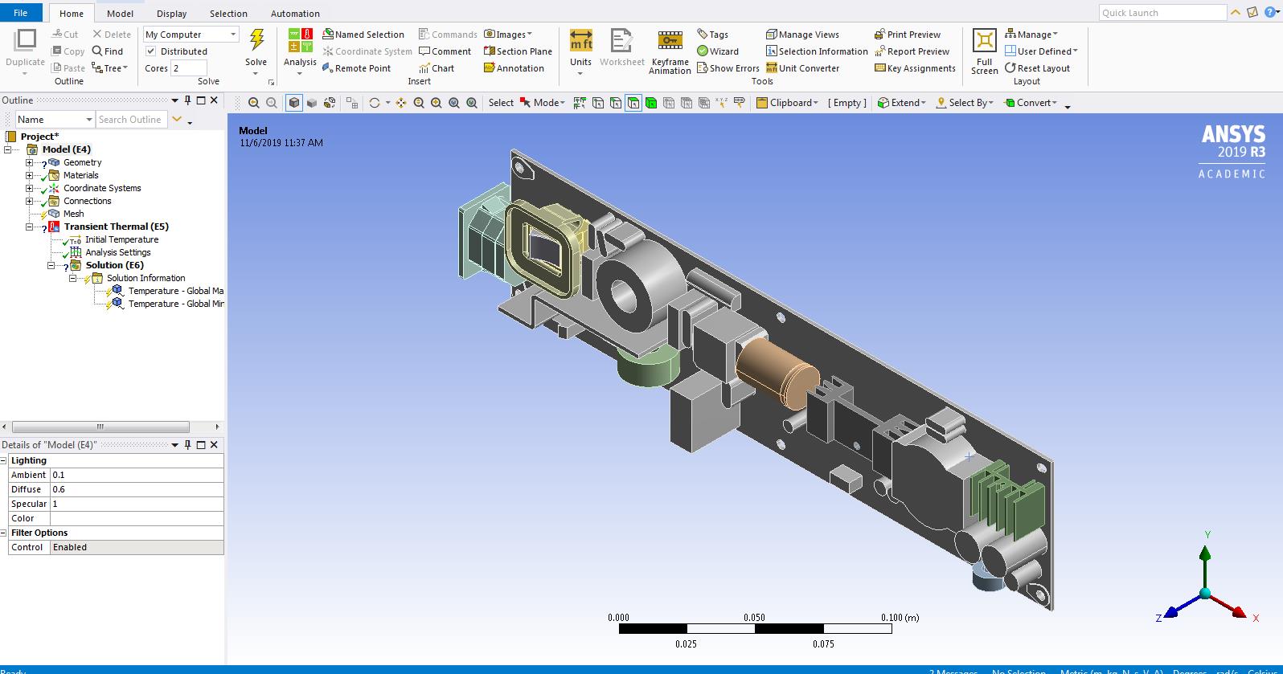Screen dimensions: 1283x674
Task: Launch the Unit Converter
Action: pyautogui.click(x=802, y=68)
